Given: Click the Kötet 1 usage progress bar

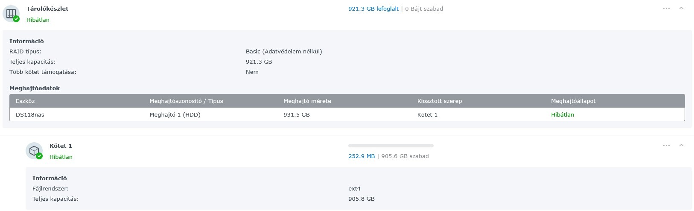Looking at the screenshot, I should pos(391,146).
